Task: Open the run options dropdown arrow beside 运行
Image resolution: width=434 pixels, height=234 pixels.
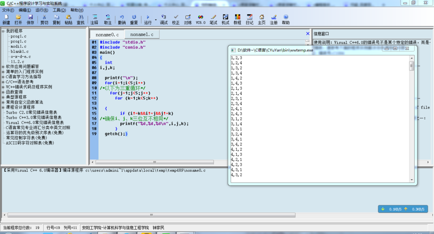Action: coord(156,20)
